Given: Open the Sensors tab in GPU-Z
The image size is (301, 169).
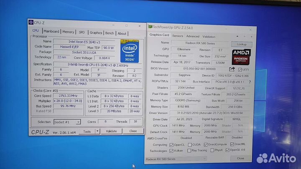Looking at the screenshot, I should point(178,36).
